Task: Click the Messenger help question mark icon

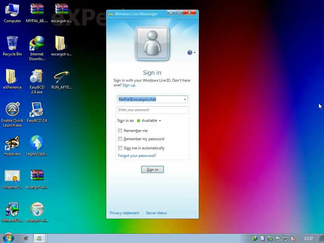Action: pyautogui.click(x=190, y=53)
